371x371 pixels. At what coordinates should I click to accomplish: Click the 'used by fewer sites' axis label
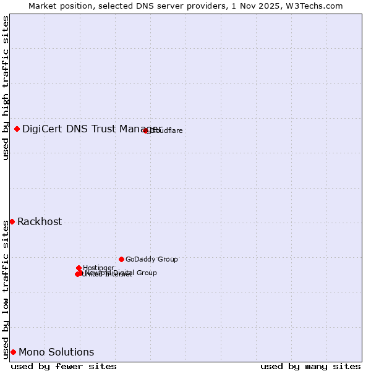click(x=64, y=366)
